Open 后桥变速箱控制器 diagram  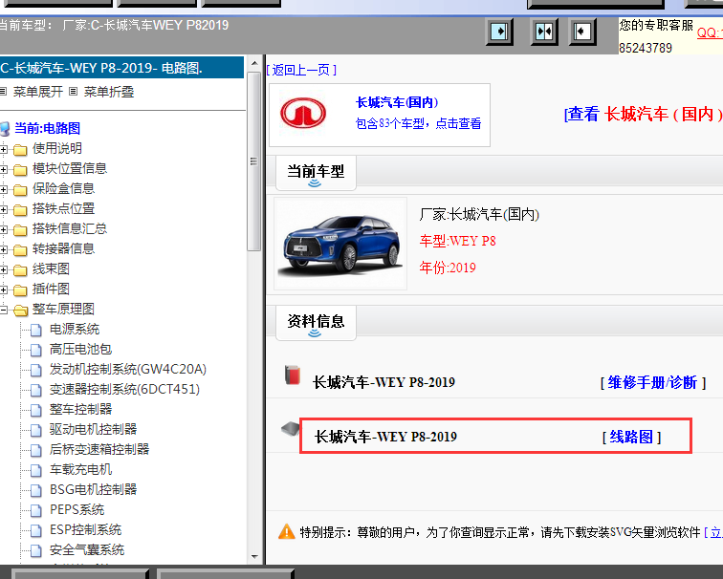coord(99,450)
